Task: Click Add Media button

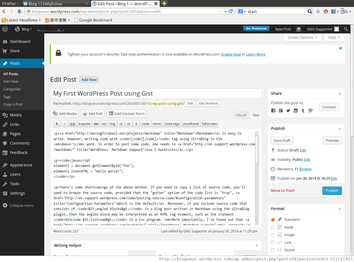Action: (x=65, y=114)
